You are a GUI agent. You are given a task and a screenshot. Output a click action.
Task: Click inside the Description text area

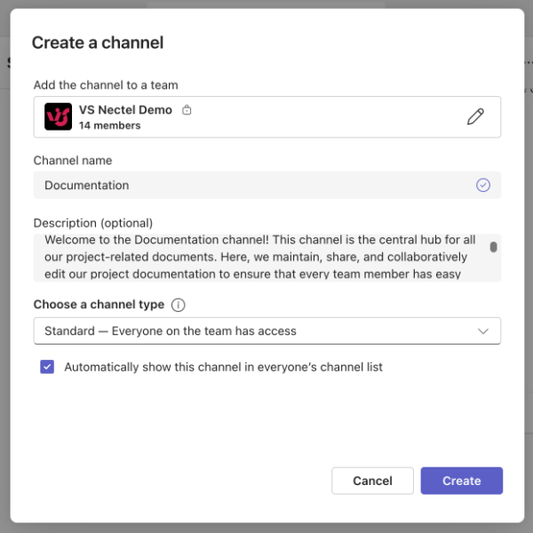pos(258,258)
